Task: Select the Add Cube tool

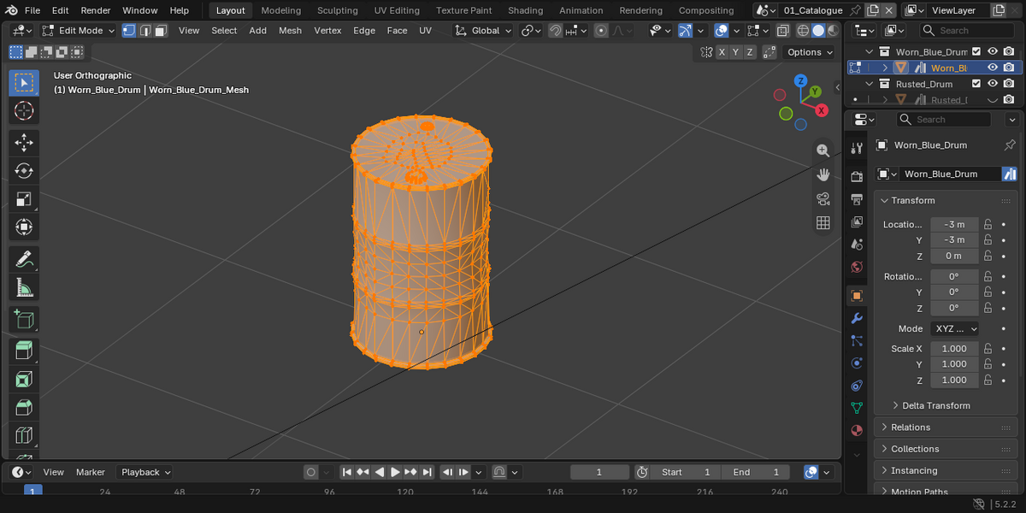Action: (24, 319)
